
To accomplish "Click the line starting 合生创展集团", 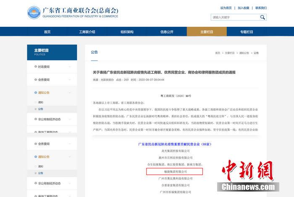I will pos(176,165).
